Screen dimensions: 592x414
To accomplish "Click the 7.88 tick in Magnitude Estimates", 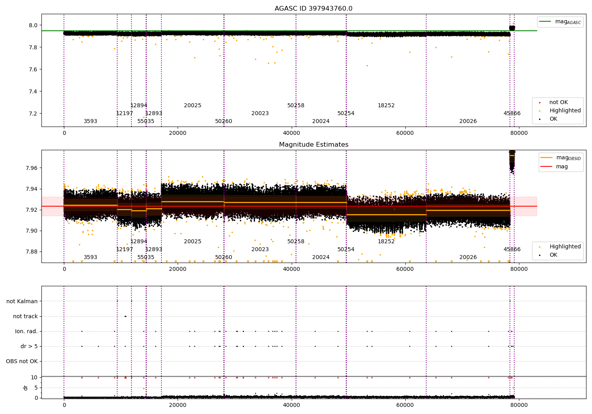I will click(x=32, y=252).
